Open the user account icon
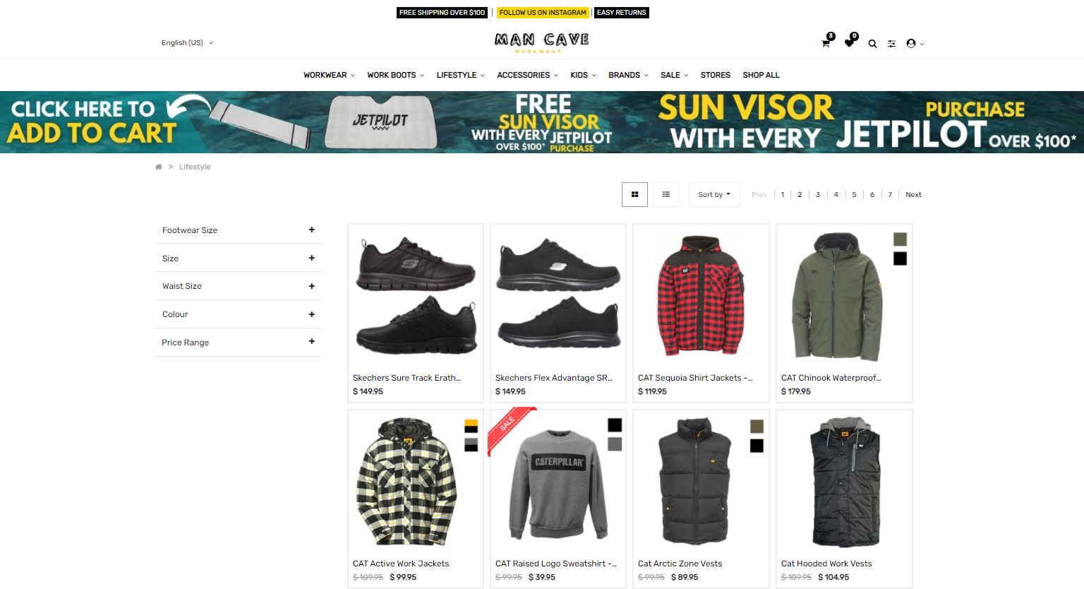This screenshot has height=589, width=1084. tap(911, 44)
